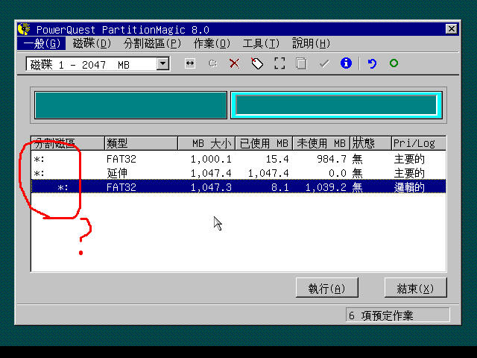Screen dimensions: 477x358
Task: Click the create partition C: icon
Action: pos(212,63)
